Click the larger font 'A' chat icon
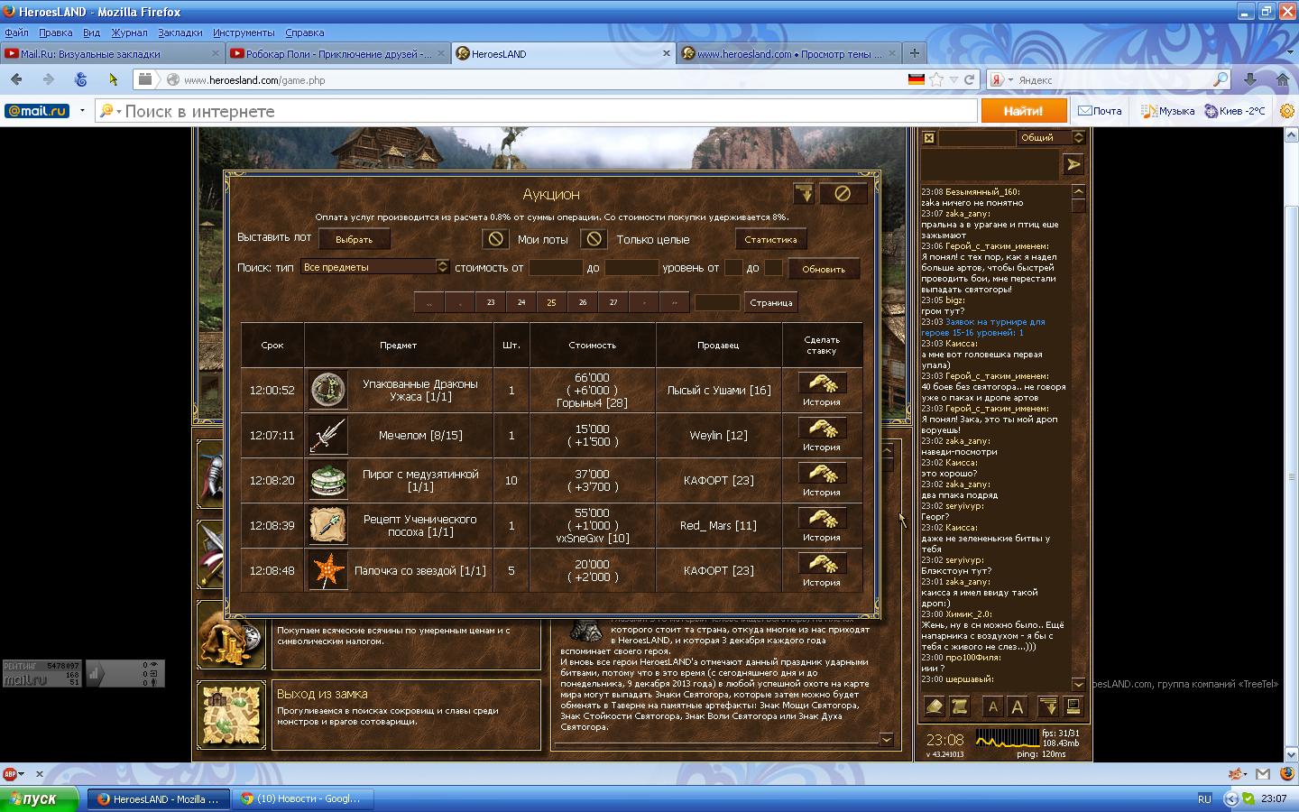 click(x=1018, y=706)
